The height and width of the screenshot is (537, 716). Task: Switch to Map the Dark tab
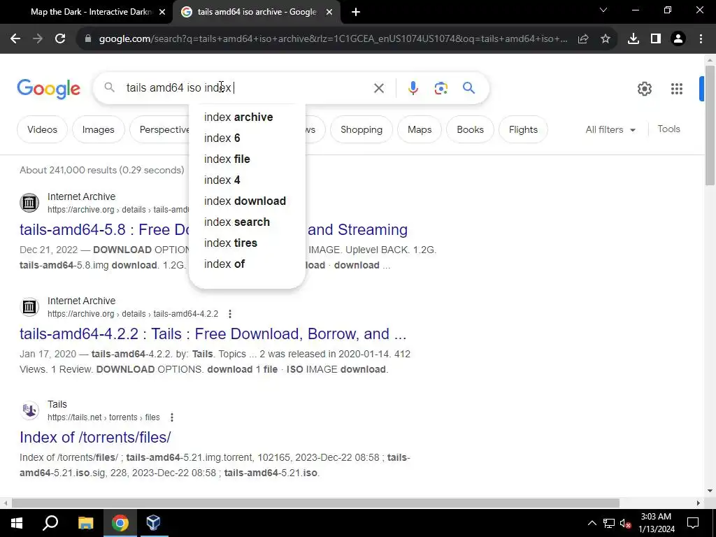point(91,12)
